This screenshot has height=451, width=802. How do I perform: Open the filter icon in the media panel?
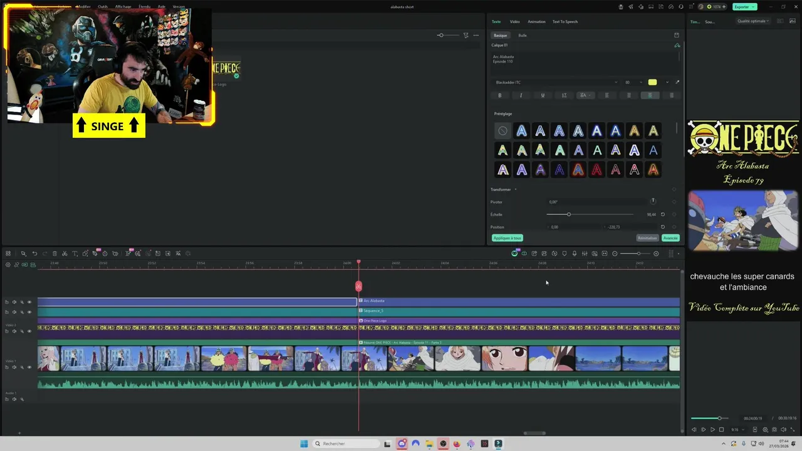tap(466, 35)
